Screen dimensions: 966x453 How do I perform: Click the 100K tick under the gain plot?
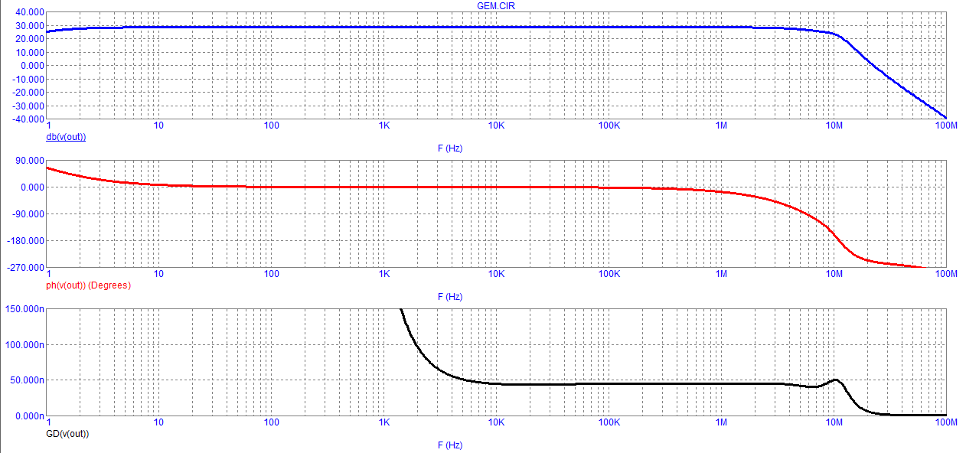(609, 125)
